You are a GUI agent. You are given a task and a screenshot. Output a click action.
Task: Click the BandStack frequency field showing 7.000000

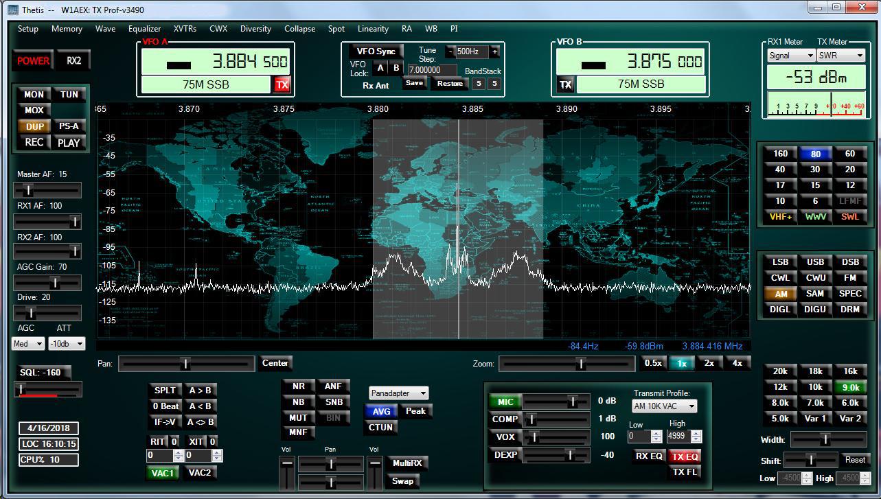(x=431, y=70)
